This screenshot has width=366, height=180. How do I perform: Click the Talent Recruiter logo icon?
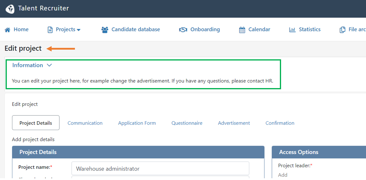(x=10, y=9)
